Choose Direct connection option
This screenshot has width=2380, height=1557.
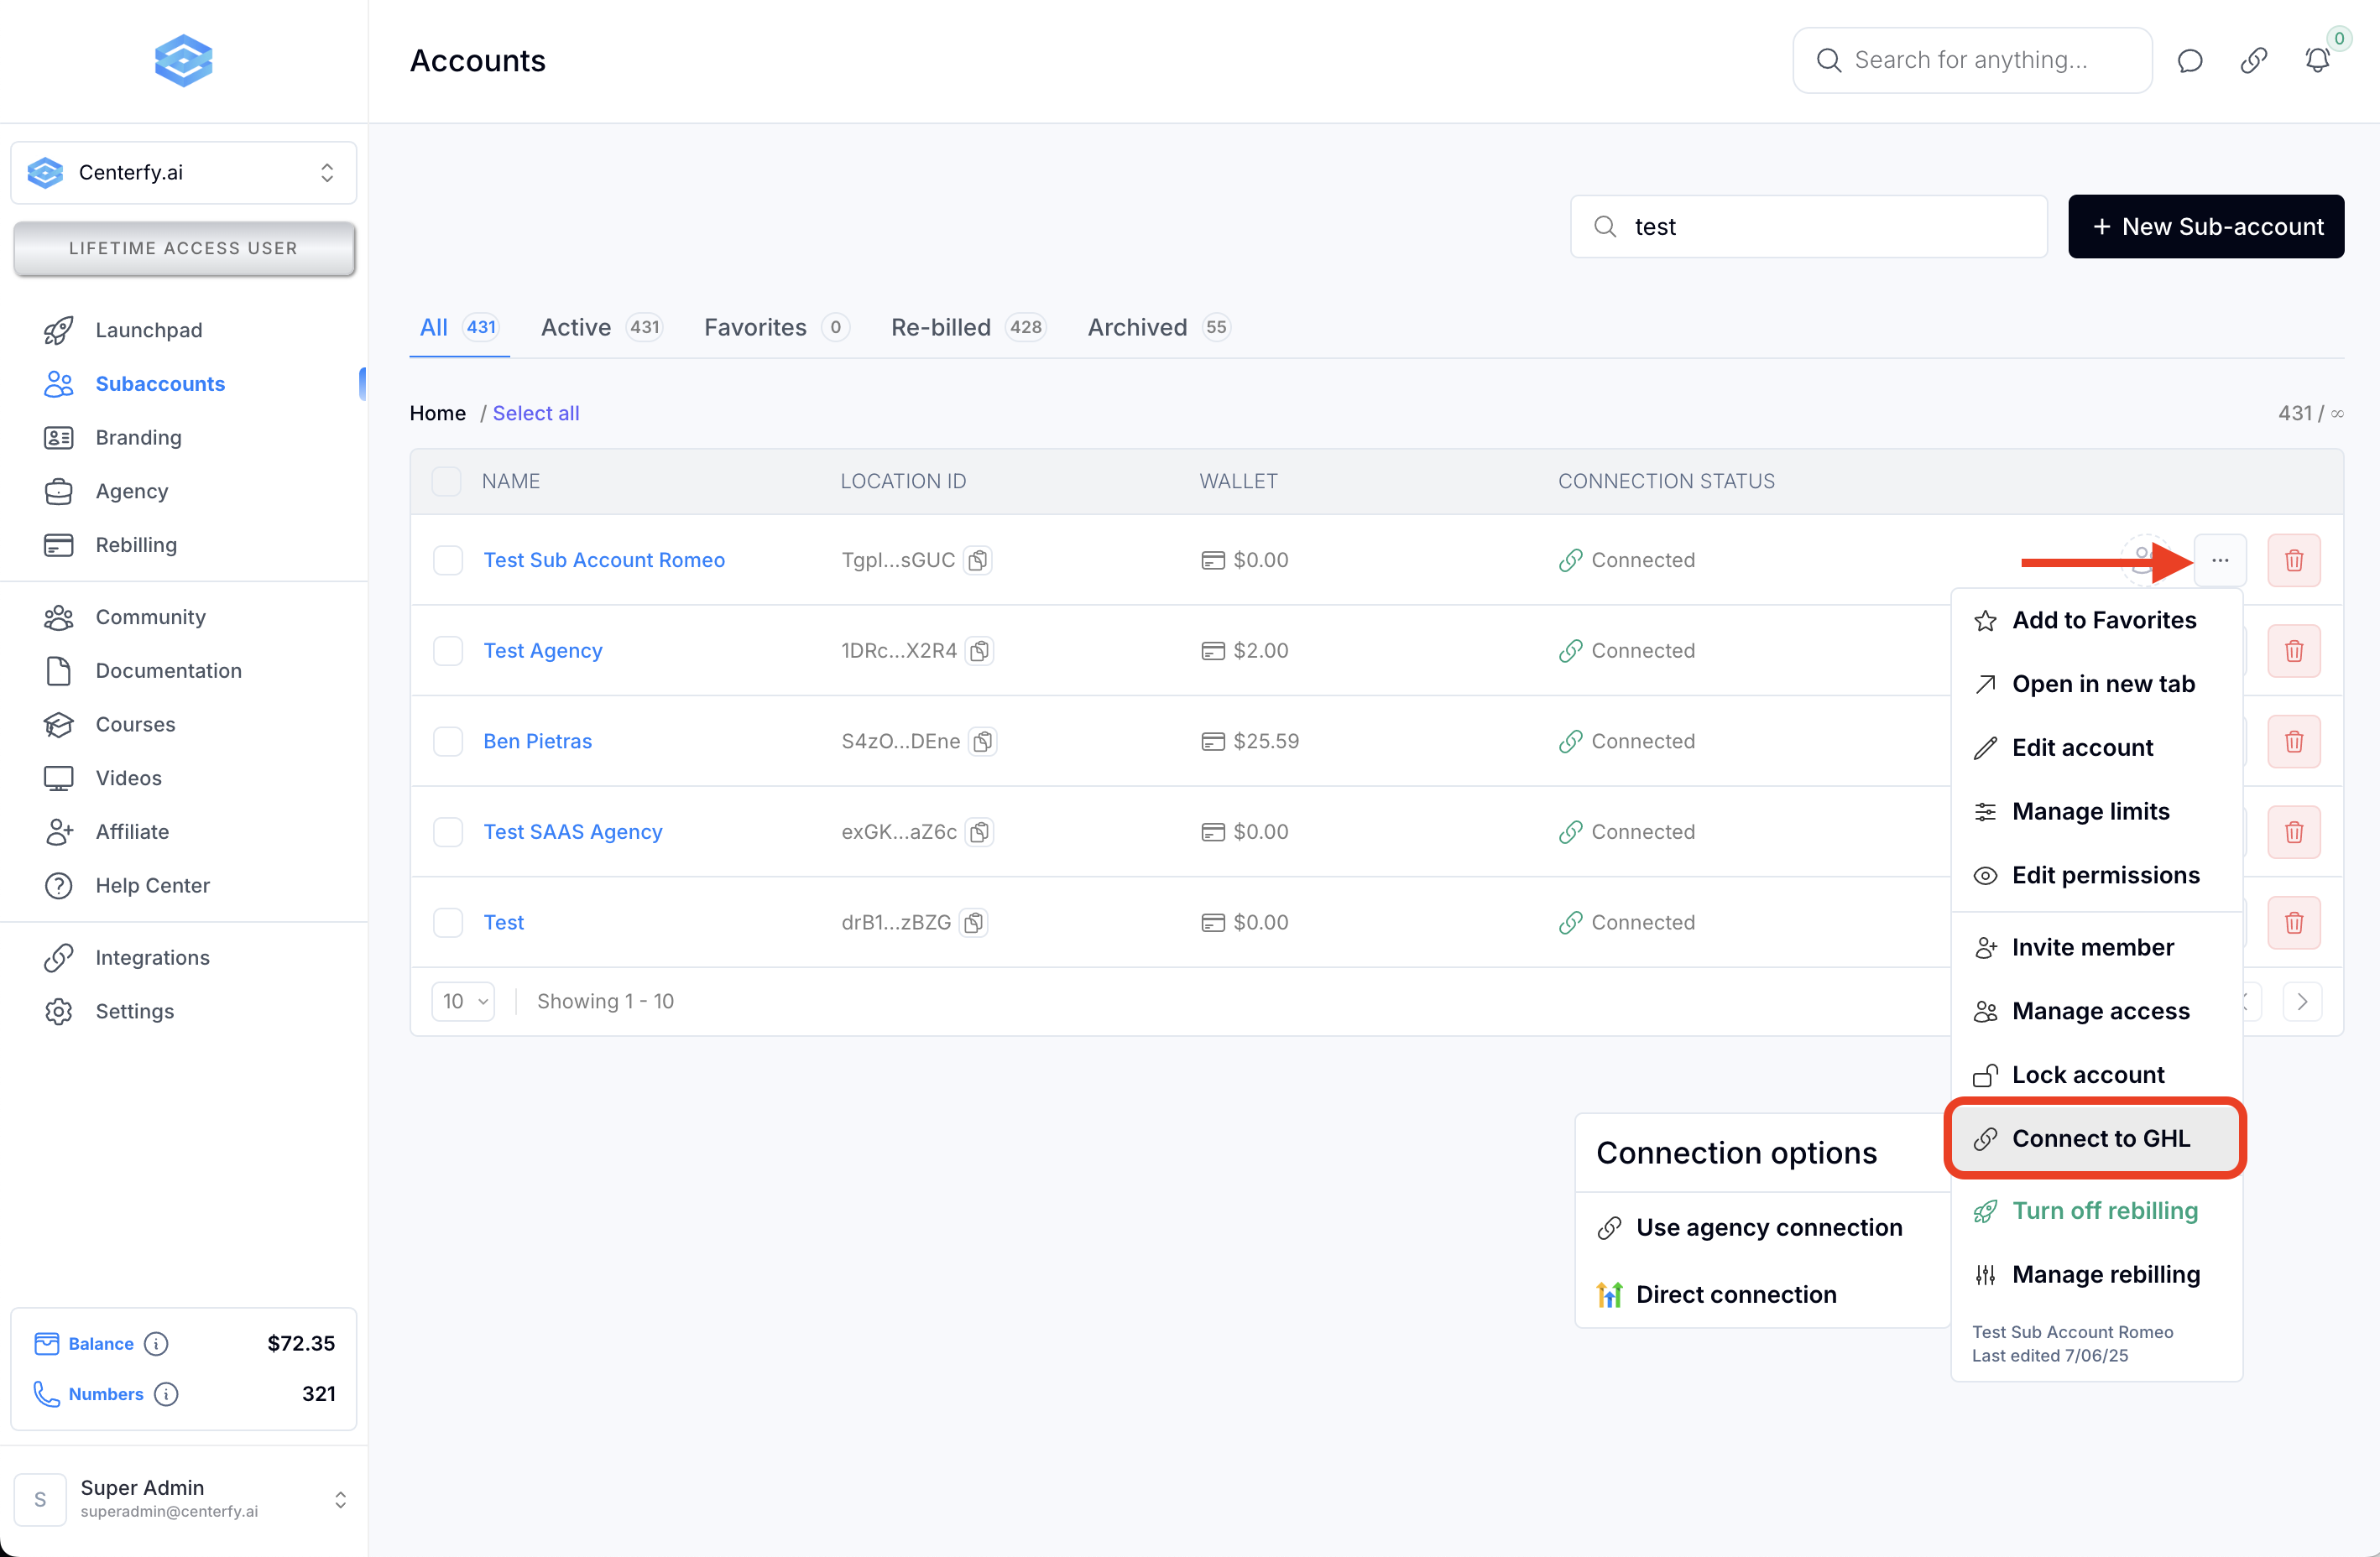(x=1736, y=1294)
